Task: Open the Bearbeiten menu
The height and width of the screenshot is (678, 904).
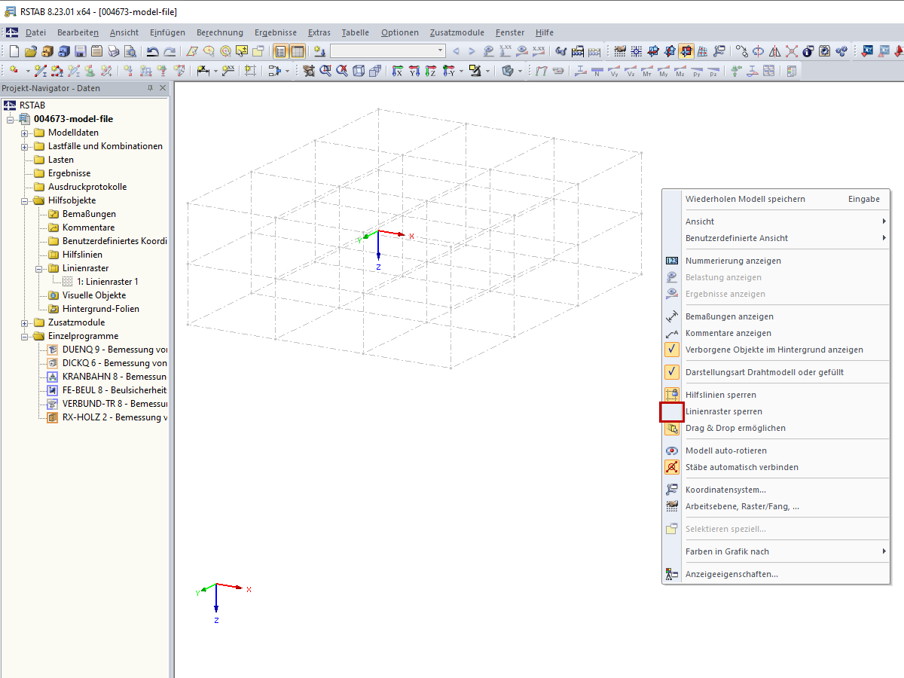Action: (78, 32)
